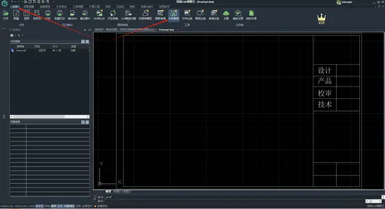Open the 文件 menu tab
Viewport: 385px width, 209px height.
[15, 6]
